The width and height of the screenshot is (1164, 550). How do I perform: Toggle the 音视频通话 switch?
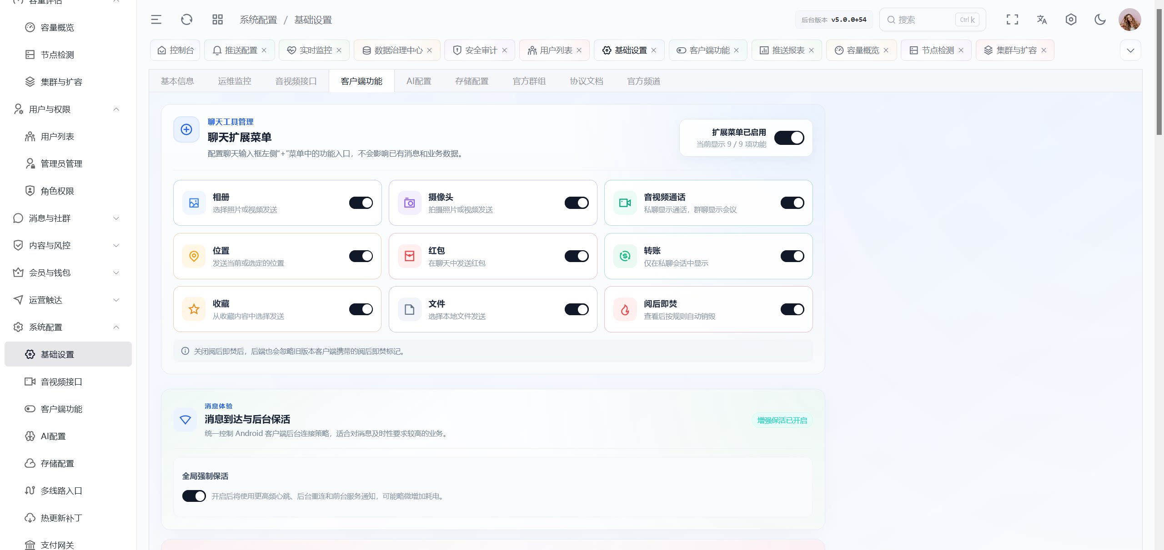coord(793,203)
